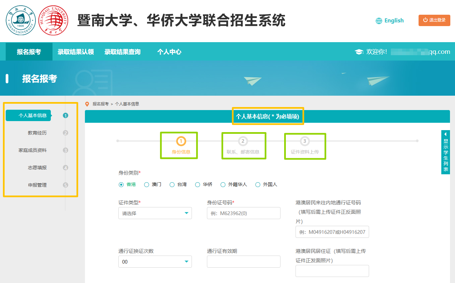Screen dimensions: 455x283
Task: Click the 通行证有效期 input field
Action: (x=243, y=262)
